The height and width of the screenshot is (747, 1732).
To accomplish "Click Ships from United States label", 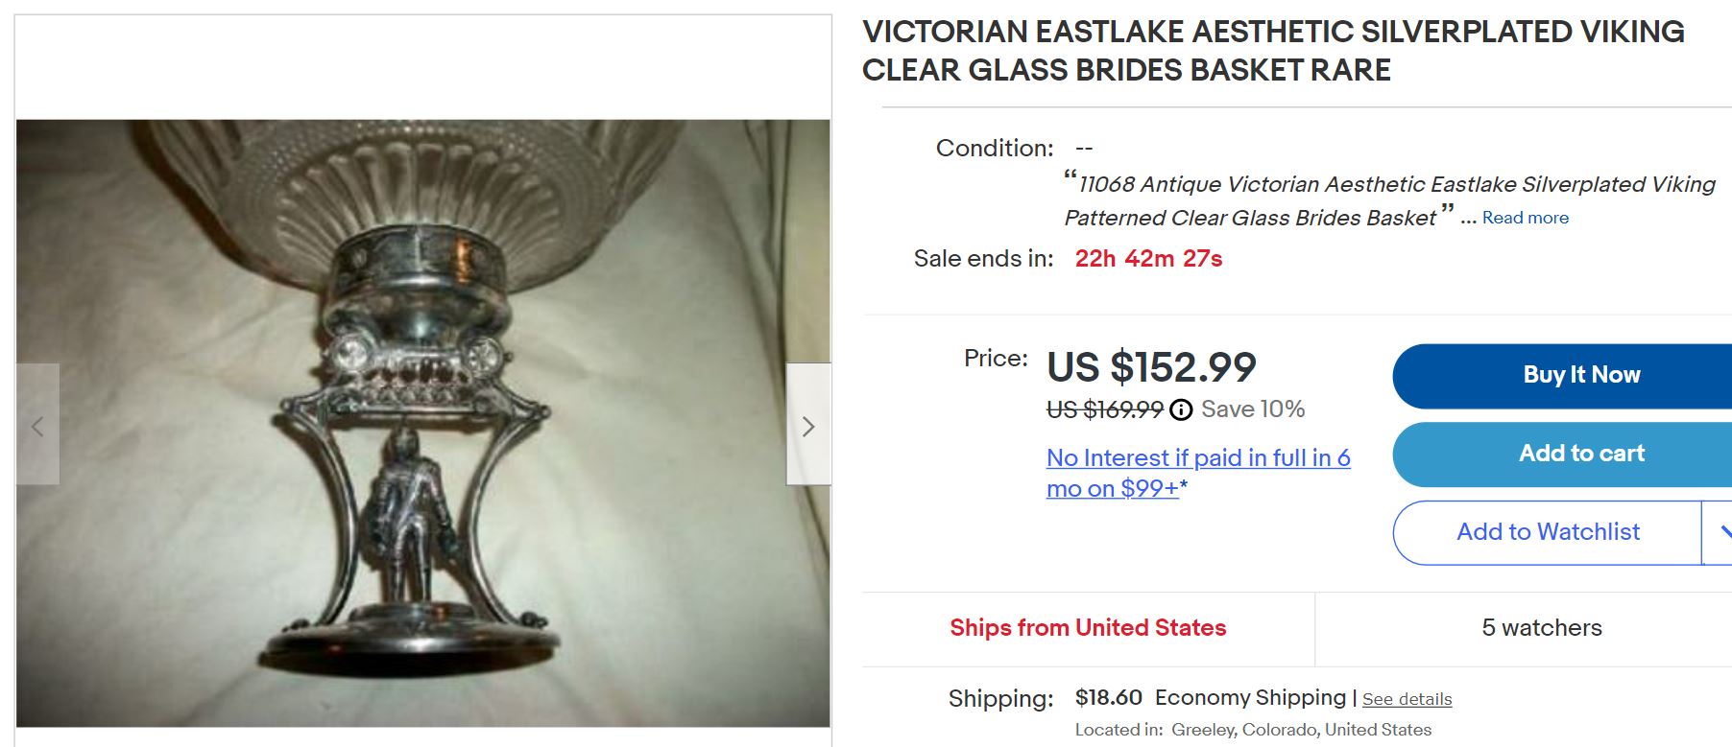I will pyautogui.click(x=1087, y=628).
